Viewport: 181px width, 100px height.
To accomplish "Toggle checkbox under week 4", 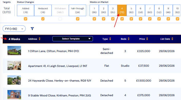I will point(122,19).
